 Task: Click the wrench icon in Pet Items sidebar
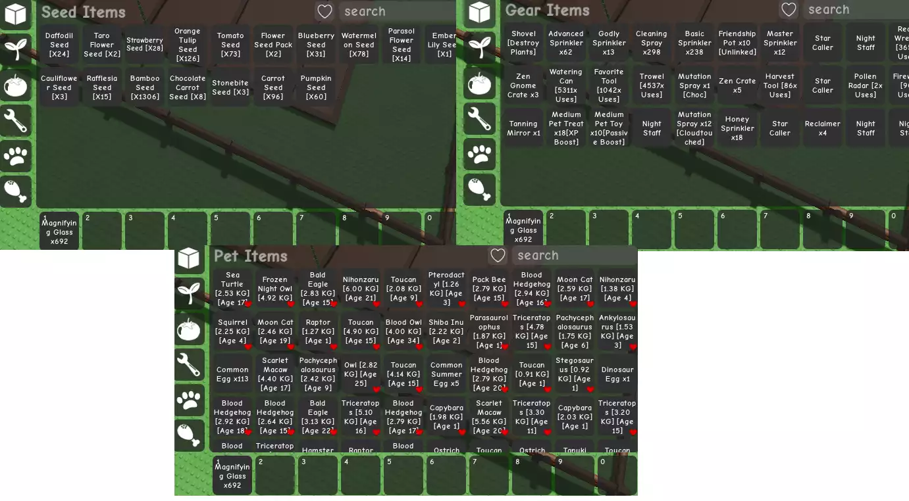[190, 364]
